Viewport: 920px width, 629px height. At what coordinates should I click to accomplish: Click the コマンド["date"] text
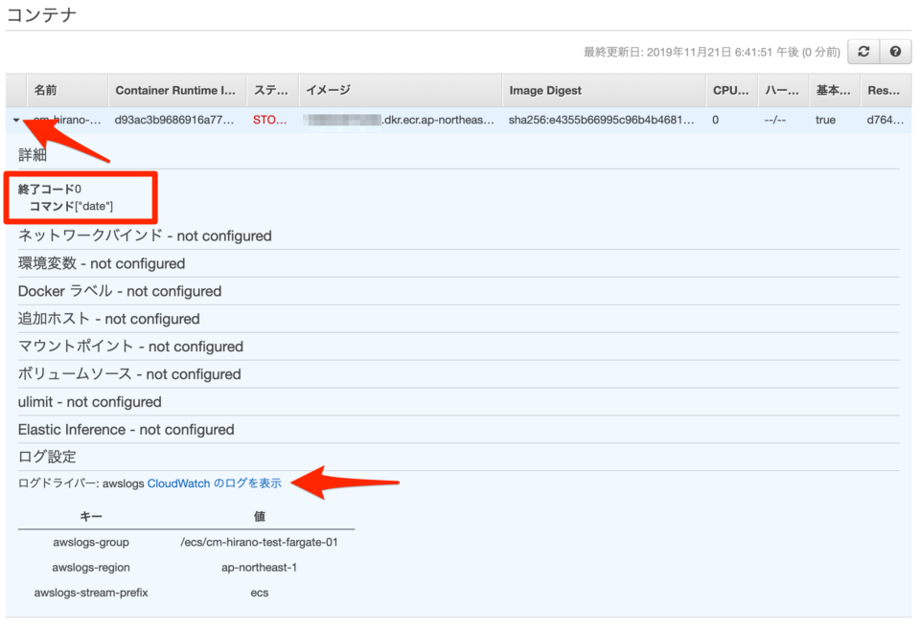pos(71,206)
